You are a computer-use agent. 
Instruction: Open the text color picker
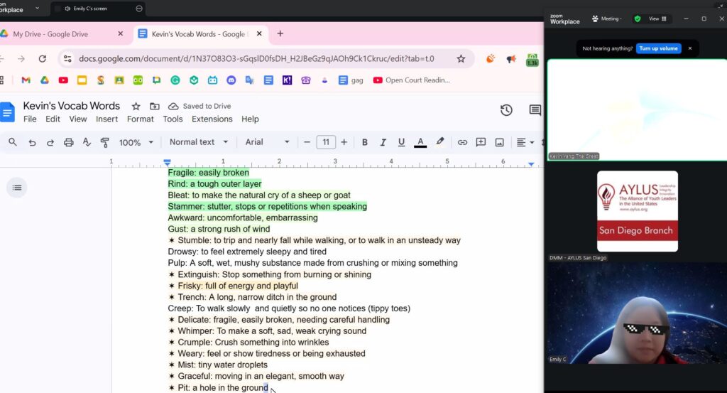point(420,142)
